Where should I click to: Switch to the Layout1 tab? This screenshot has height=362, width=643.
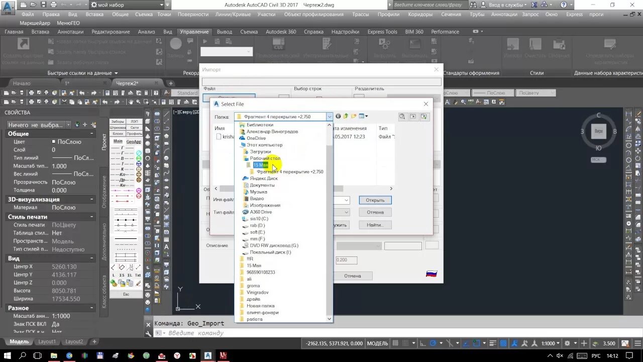[x=47, y=342]
